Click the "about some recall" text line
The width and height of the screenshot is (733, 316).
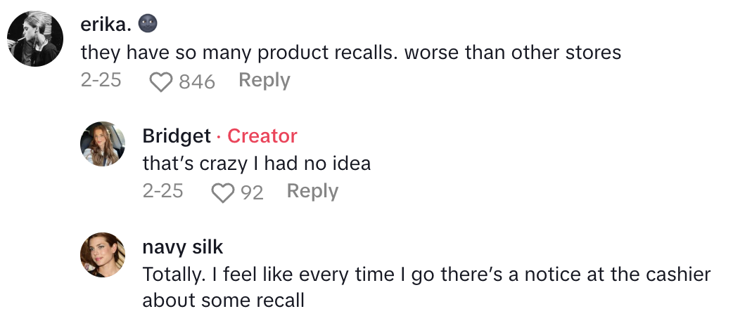(x=223, y=301)
